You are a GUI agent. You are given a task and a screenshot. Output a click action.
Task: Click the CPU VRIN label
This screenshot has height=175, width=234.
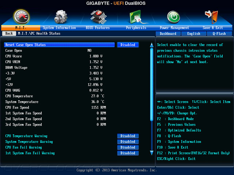13,62
